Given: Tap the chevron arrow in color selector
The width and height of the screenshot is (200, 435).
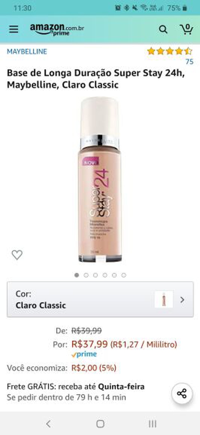Looking at the screenshot, I should [x=182, y=299].
